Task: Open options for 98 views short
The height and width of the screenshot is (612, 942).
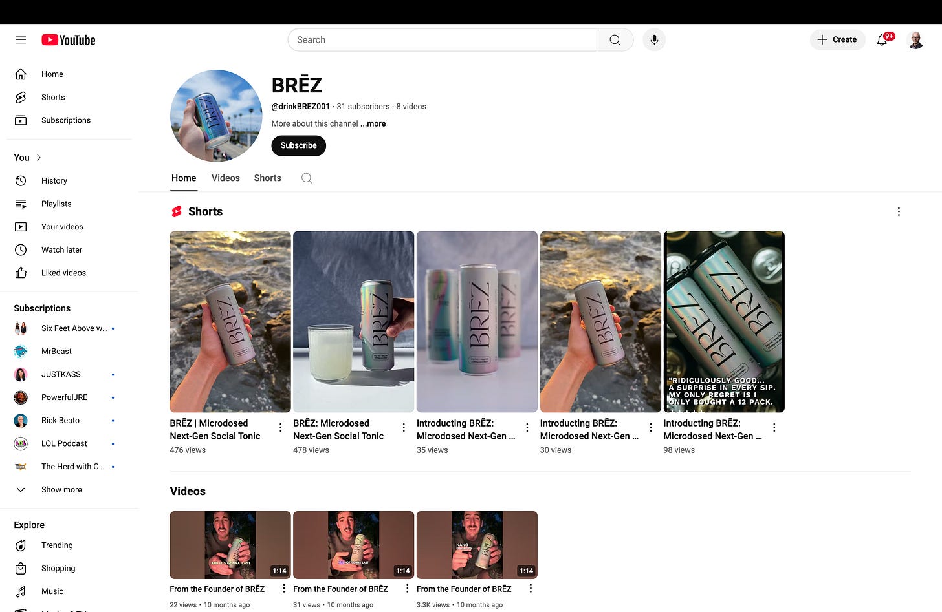Action: tap(774, 428)
